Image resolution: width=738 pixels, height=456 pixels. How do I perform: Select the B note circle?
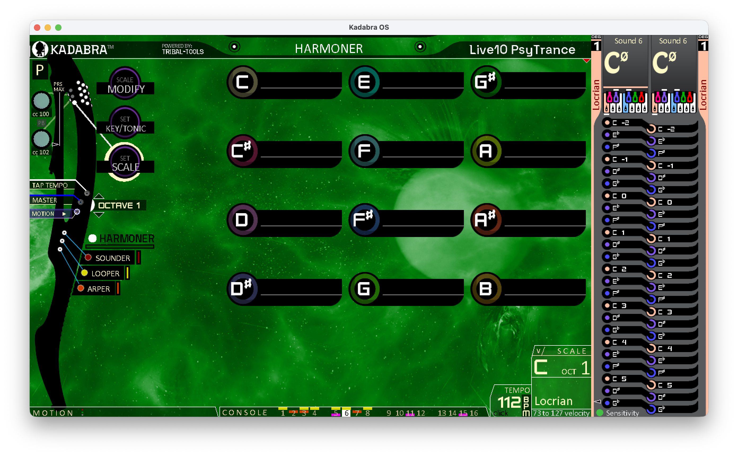[486, 288]
